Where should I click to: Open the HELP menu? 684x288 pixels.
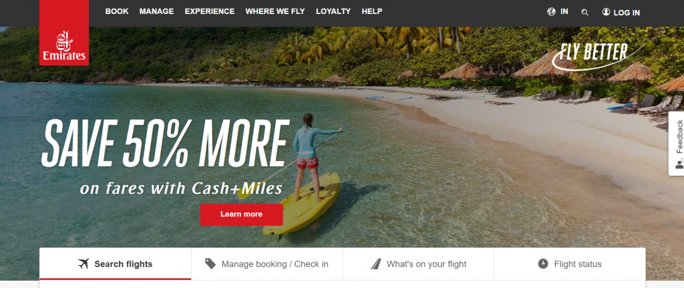click(x=372, y=11)
